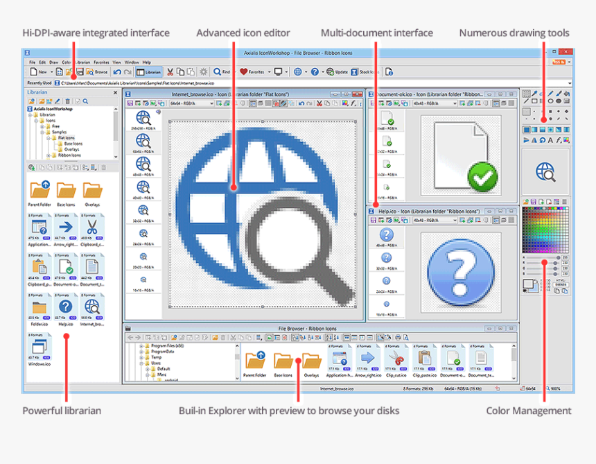
Task: Collapse the Samples tree node
Action: tap(42, 132)
